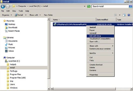This screenshot has height=91, width=133.
Task: Open the Pictures library
Action: pyautogui.click(x=12, y=48)
